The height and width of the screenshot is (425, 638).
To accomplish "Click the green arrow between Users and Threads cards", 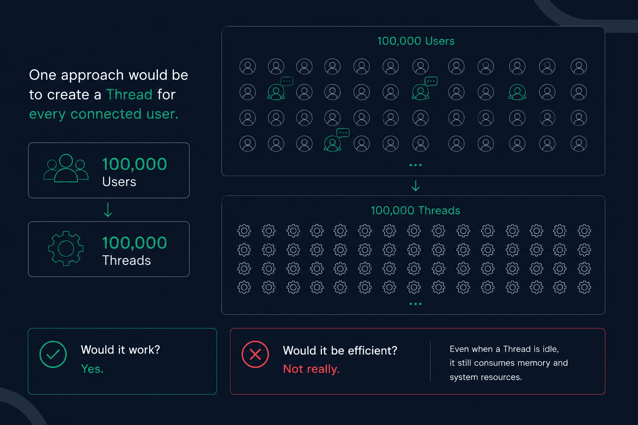I will coord(108,210).
